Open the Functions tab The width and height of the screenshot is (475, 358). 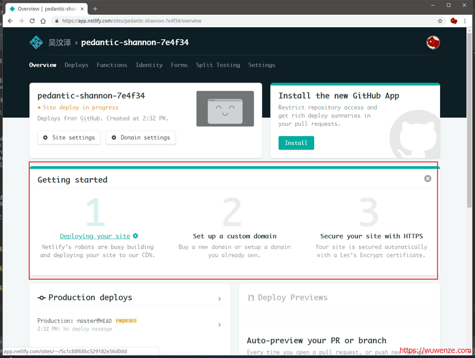[112, 65]
